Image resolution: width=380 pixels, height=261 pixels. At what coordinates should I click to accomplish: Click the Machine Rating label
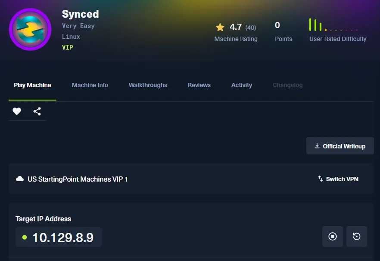tap(236, 39)
